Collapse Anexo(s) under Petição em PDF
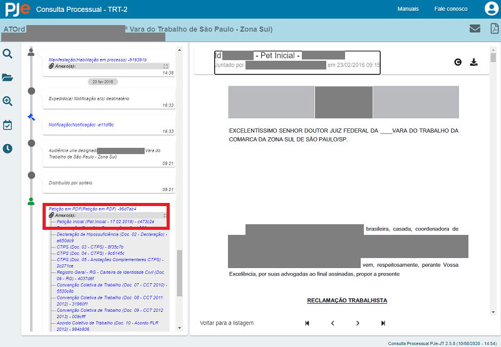Screen dimensions: 501x347 click(165, 215)
